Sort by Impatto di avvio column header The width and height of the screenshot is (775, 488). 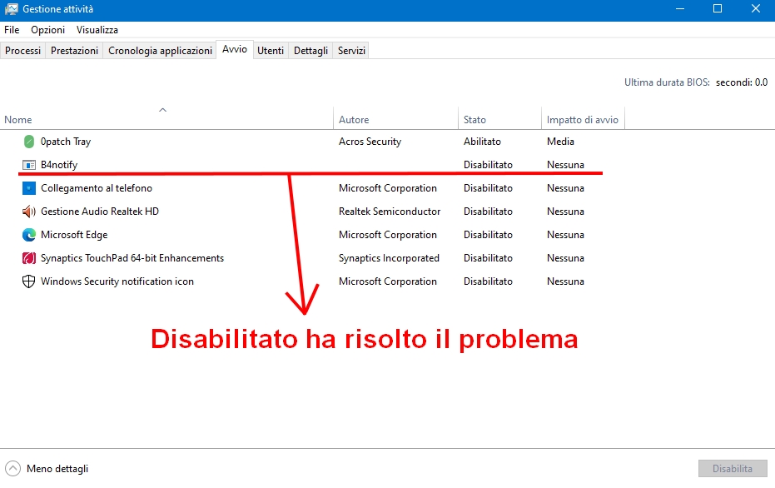click(x=582, y=120)
